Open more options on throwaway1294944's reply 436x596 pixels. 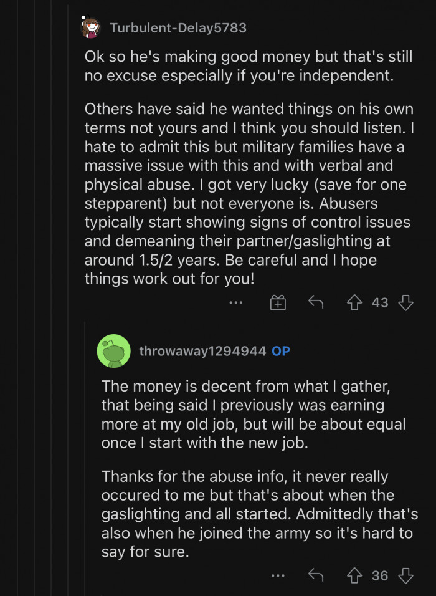click(x=278, y=575)
